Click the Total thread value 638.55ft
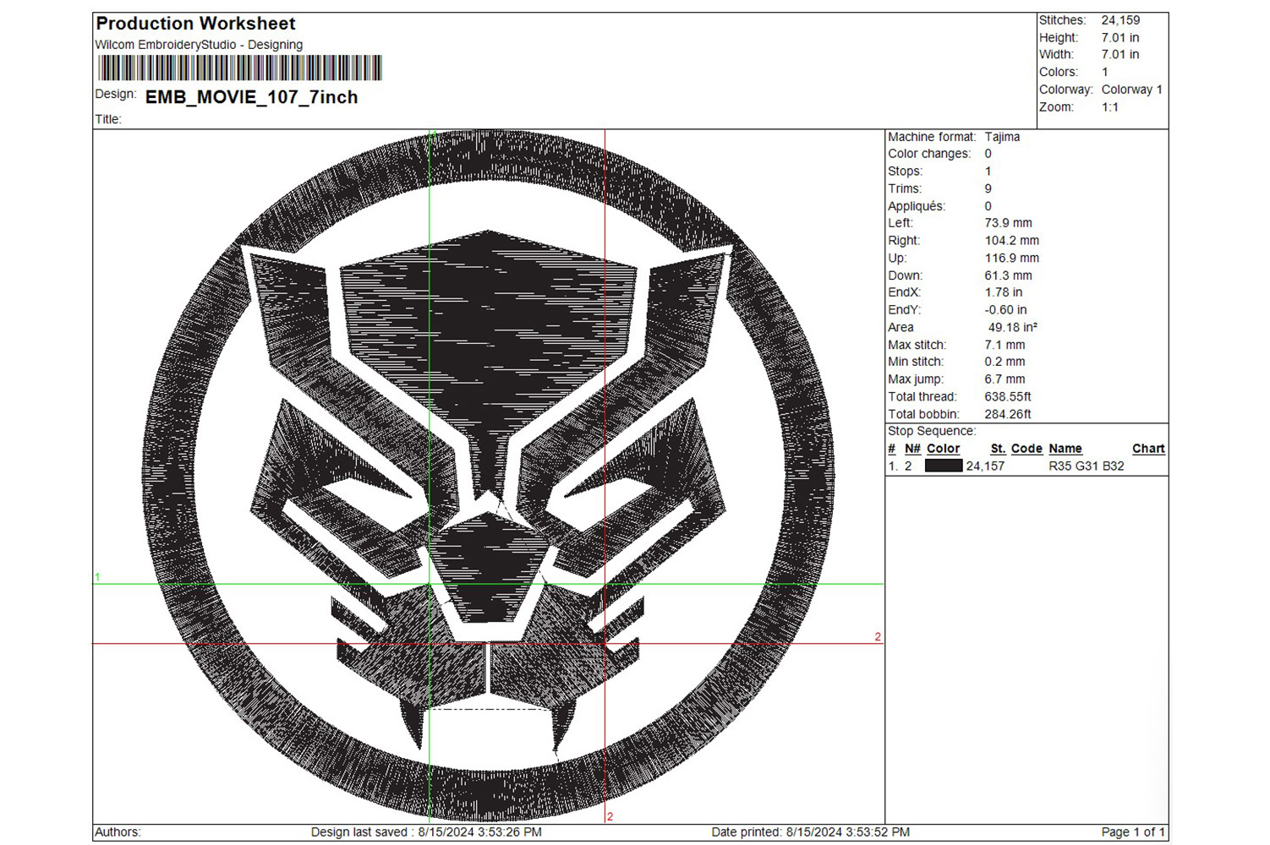1270x845 pixels. [1008, 397]
